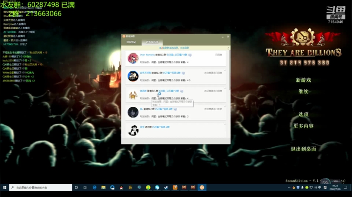Open the Windows Start menu
Screen dimensions: 352x197
(x=4, y=187)
